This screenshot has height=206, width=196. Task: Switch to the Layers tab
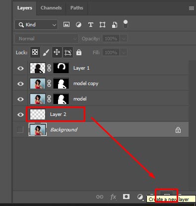[x=25, y=8]
